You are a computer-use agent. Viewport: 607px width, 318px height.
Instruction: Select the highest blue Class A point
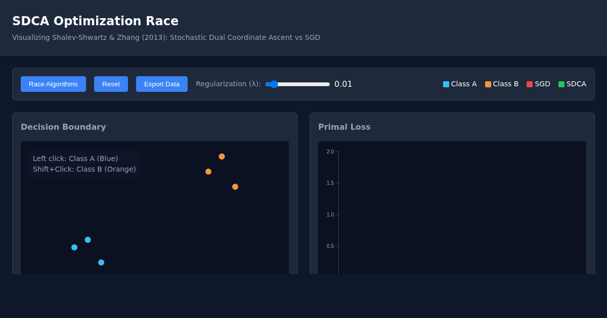pos(88,240)
